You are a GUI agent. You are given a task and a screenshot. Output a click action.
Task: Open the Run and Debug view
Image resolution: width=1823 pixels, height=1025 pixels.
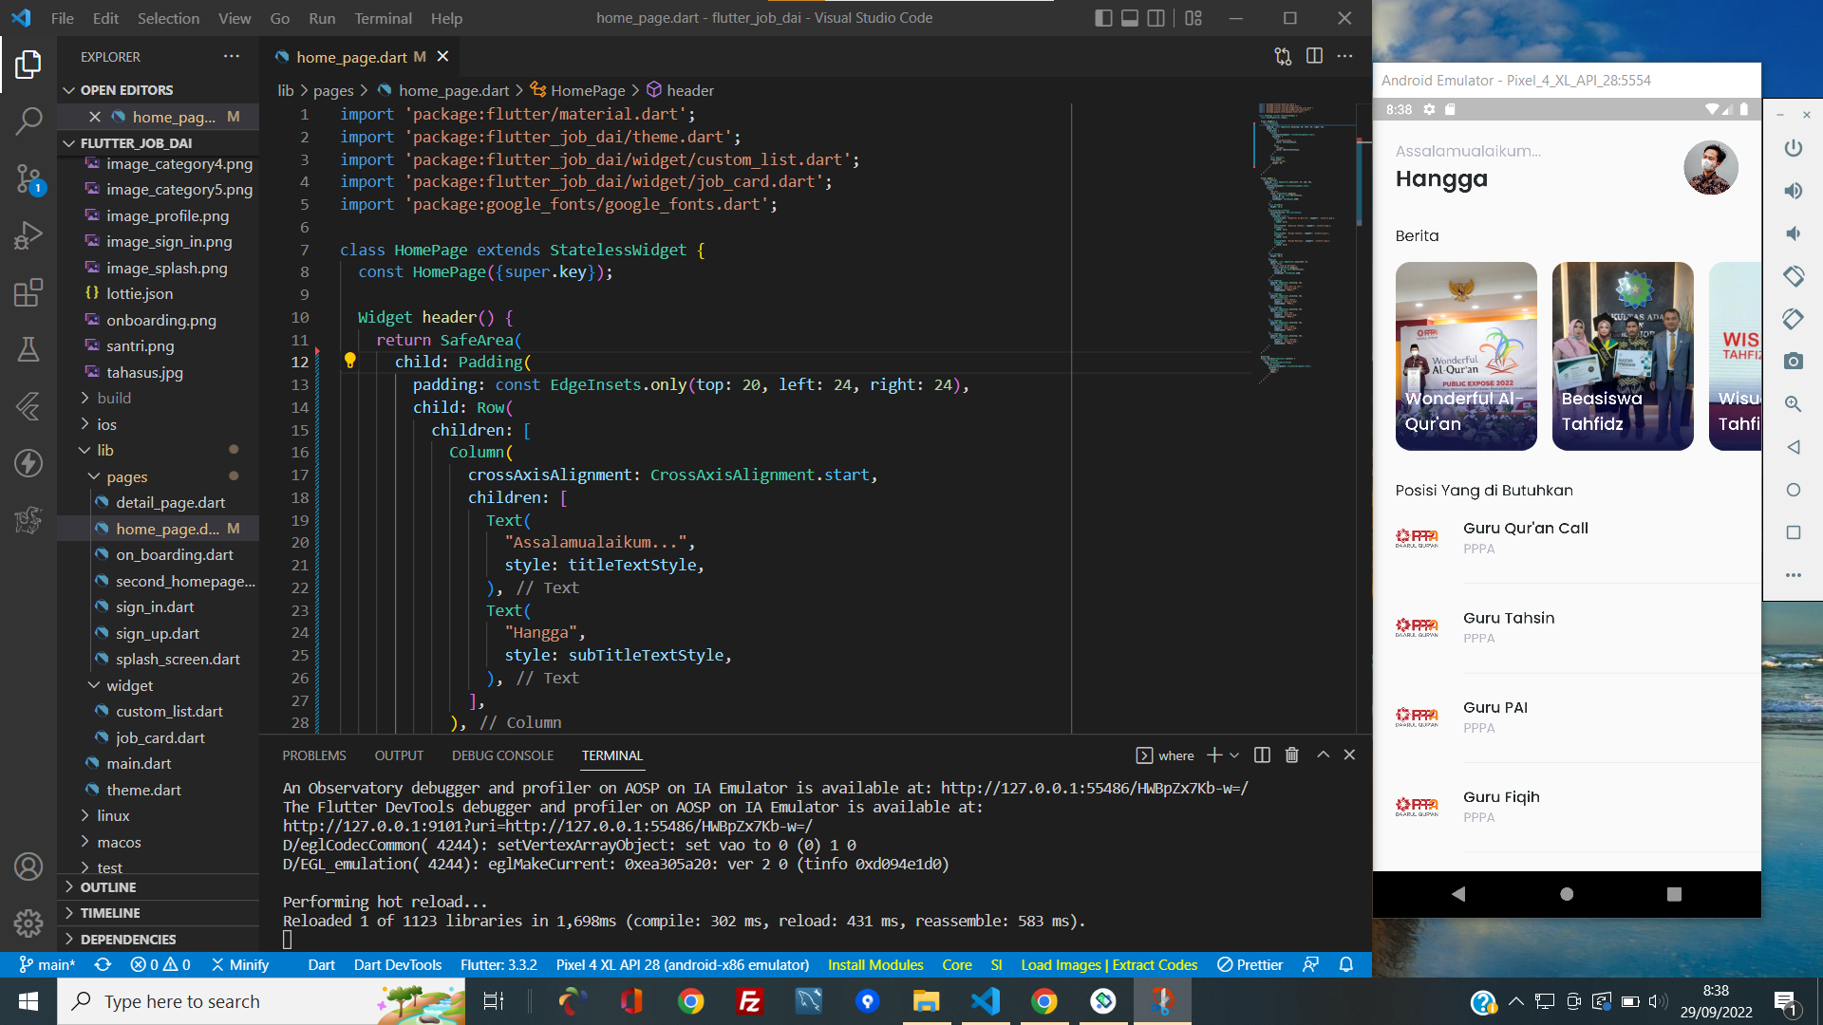click(29, 235)
